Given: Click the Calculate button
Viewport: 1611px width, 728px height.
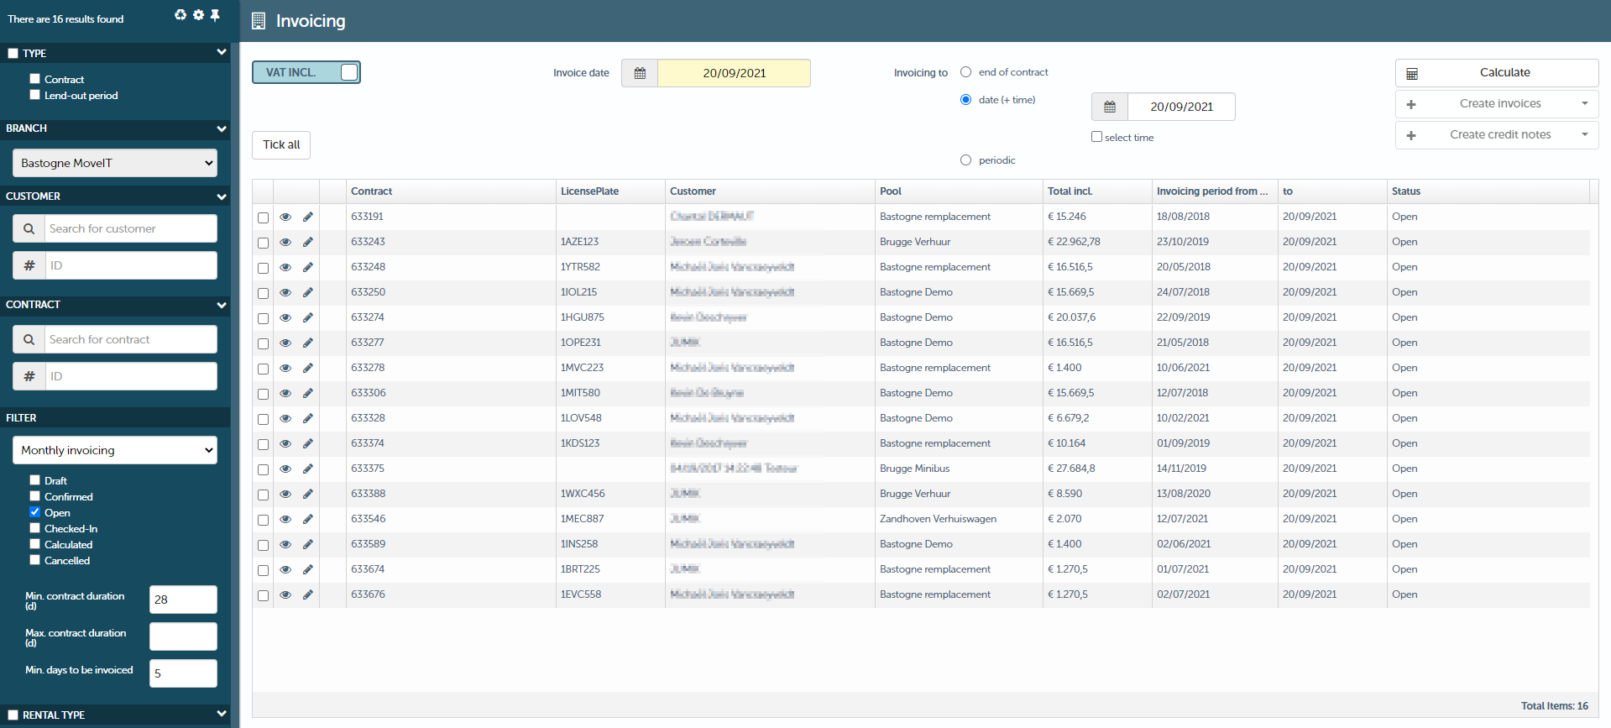Looking at the screenshot, I should 1496,73.
